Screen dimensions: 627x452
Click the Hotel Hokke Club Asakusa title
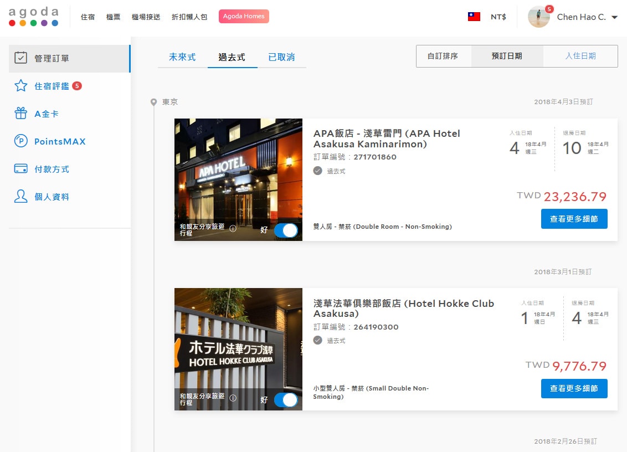pos(403,309)
